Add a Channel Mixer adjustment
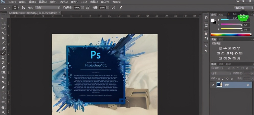 236,53
